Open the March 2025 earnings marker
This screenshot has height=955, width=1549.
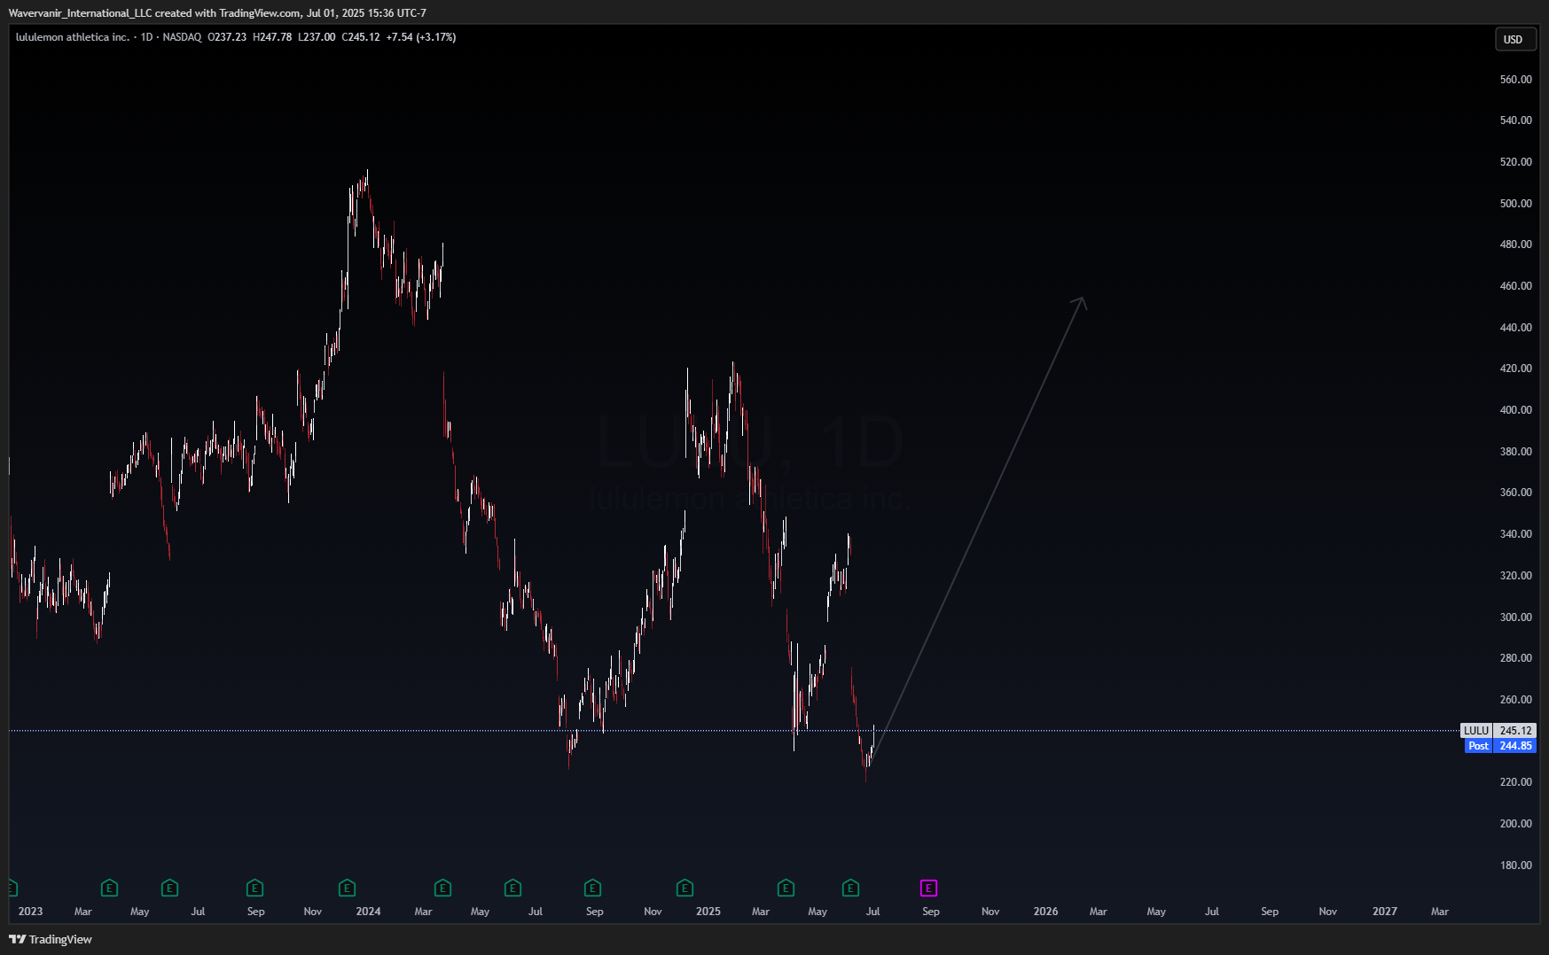click(x=786, y=888)
